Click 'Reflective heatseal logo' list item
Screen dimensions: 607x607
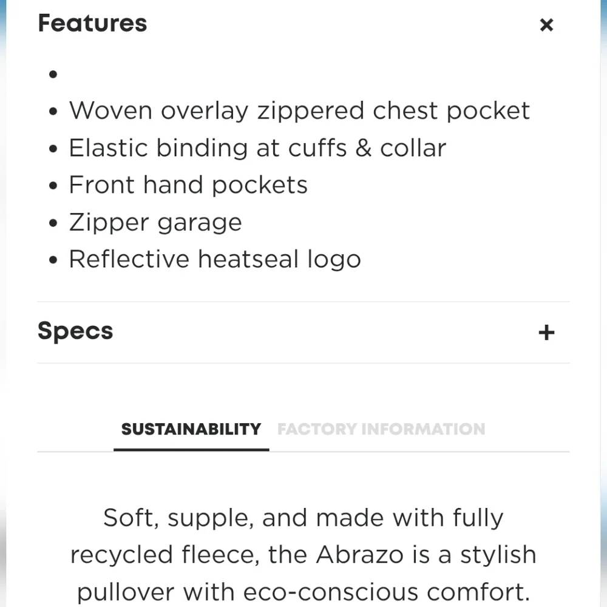click(x=215, y=259)
